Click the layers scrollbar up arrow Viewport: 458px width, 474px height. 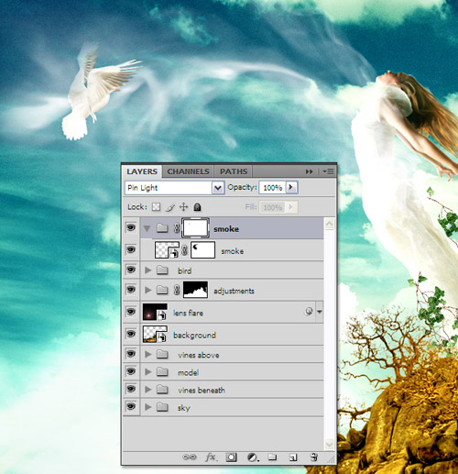(x=329, y=224)
